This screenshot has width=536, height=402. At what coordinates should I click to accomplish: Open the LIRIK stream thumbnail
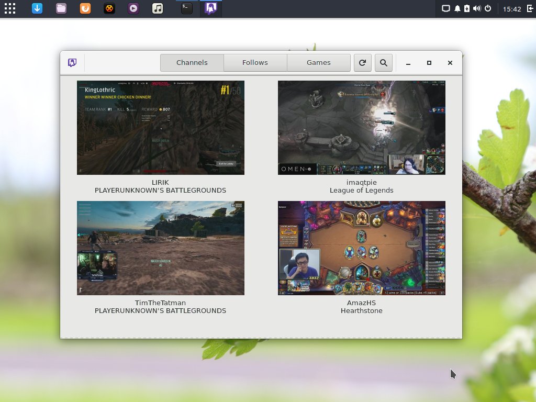click(161, 128)
